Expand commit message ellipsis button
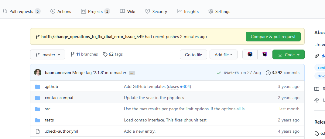The width and height of the screenshot is (325, 139). [x=132, y=73]
